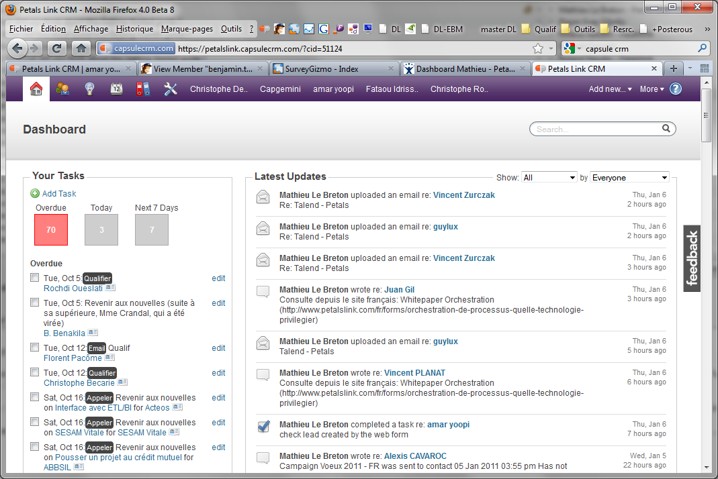Open the Show filter dropdown set to All
The width and height of the screenshot is (718, 479).
(x=549, y=178)
